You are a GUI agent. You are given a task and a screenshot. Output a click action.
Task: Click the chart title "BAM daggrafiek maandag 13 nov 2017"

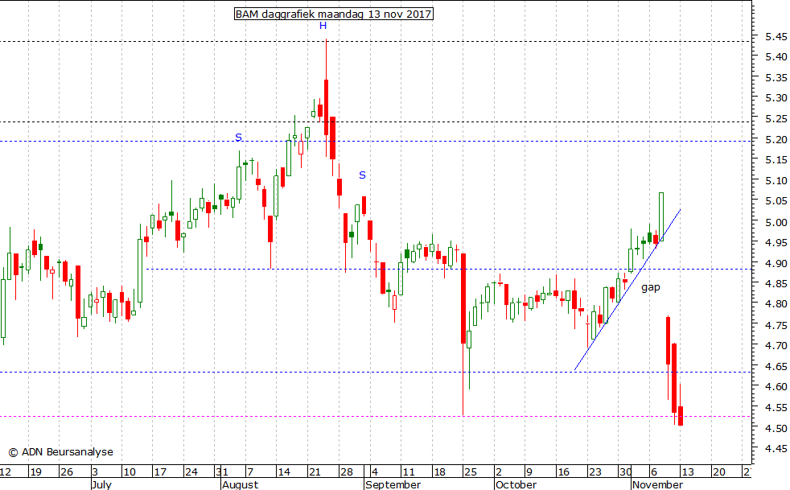(x=334, y=14)
